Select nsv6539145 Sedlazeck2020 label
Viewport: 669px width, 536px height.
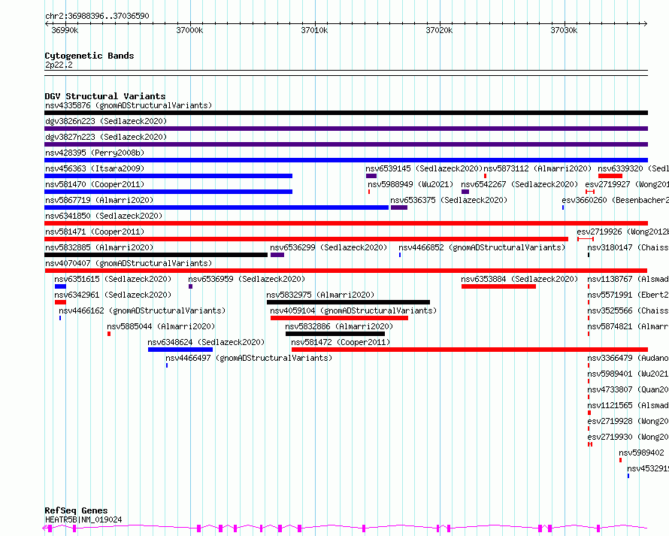[x=424, y=168]
